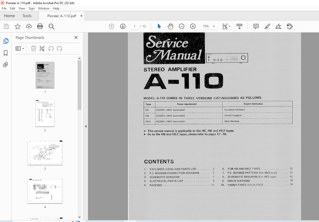Click the zoom in plus icon
This screenshot has height=222, width=319.
[193, 26]
